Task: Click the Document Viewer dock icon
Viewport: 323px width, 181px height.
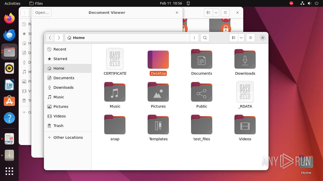Action: coord(9,139)
